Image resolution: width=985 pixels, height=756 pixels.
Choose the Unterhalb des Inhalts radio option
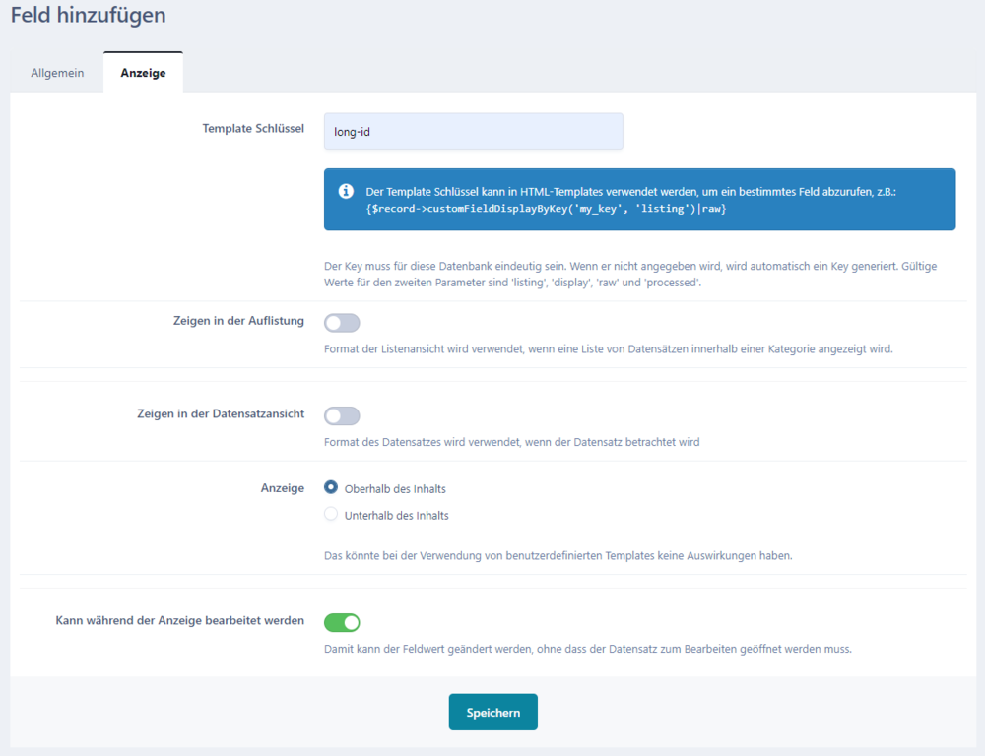331,515
